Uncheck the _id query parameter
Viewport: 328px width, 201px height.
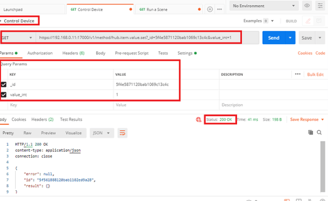pos(4,84)
